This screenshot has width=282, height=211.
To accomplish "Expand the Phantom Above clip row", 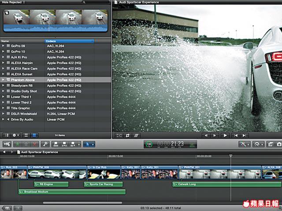I will (3, 80).
